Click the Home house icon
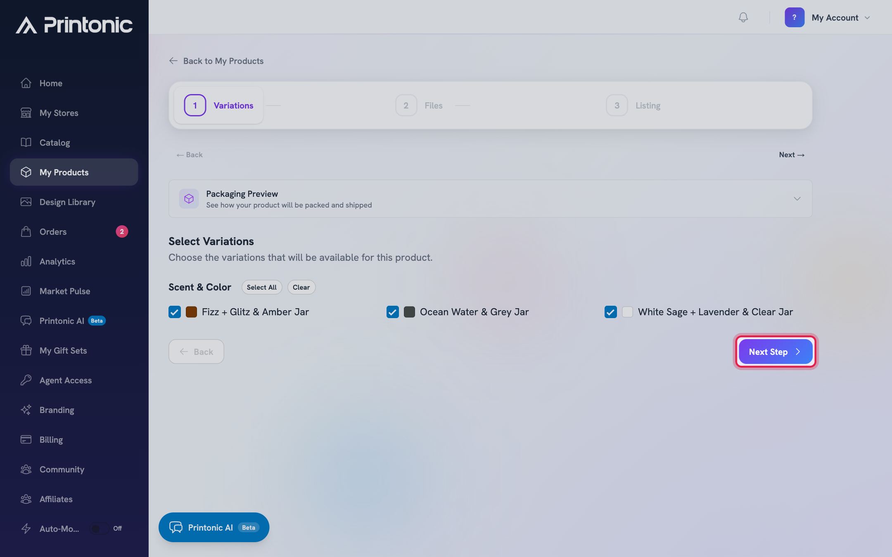The width and height of the screenshot is (892, 557). pyautogui.click(x=26, y=83)
